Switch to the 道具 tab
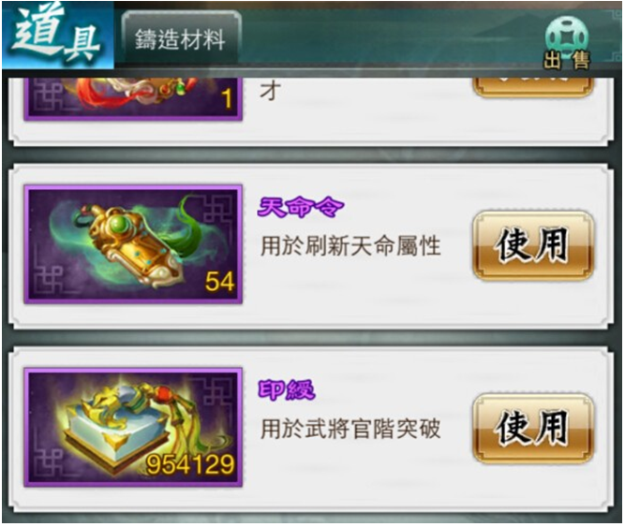The height and width of the screenshot is (527, 625). pyautogui.click(x=57, y=35)
